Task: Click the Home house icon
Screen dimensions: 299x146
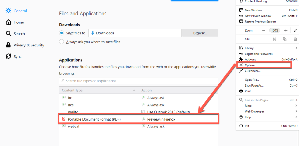Action: 9,22
